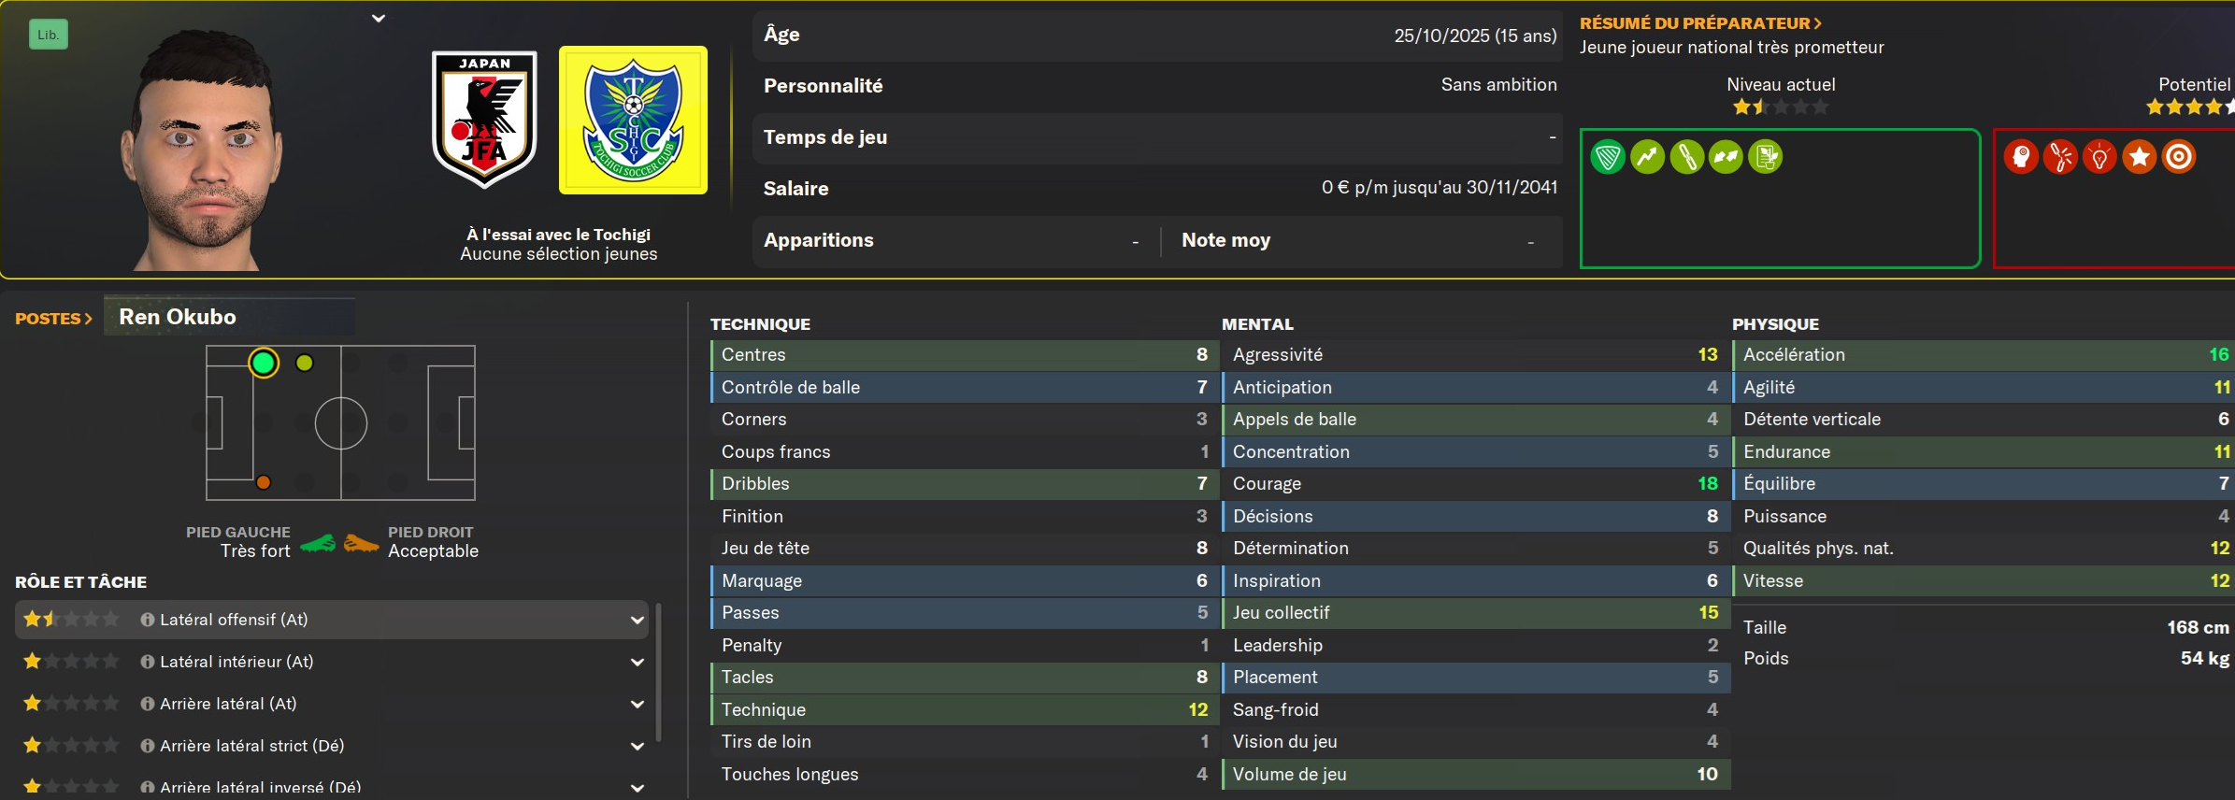The height and width of the screenshot is (800, 2235).
Task: Click the role list vertical scrollbar
Action: 659,673
